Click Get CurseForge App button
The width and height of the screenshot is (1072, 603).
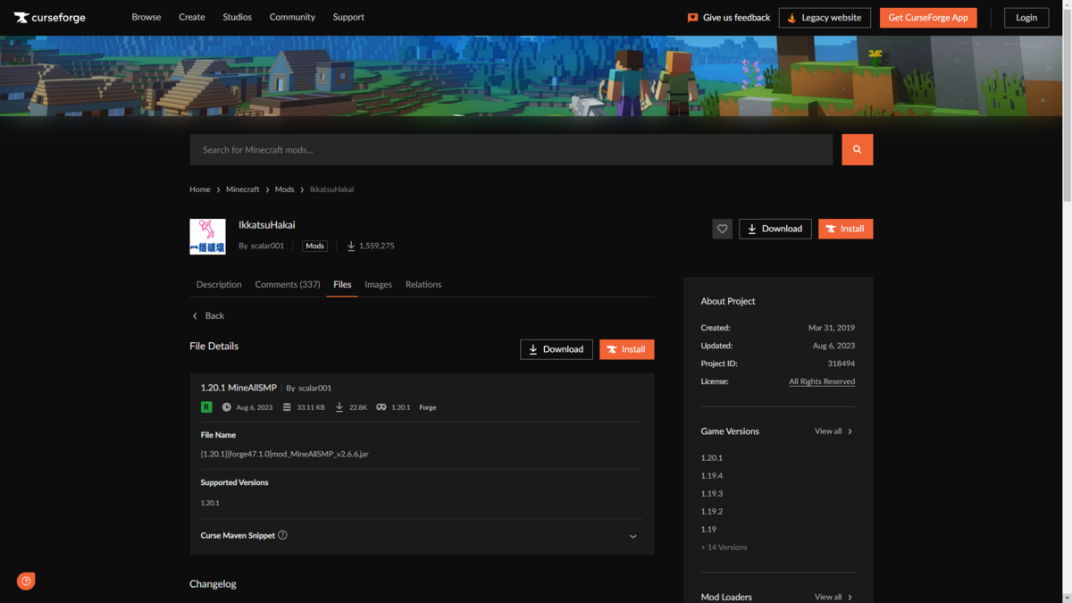coord(928,17)
